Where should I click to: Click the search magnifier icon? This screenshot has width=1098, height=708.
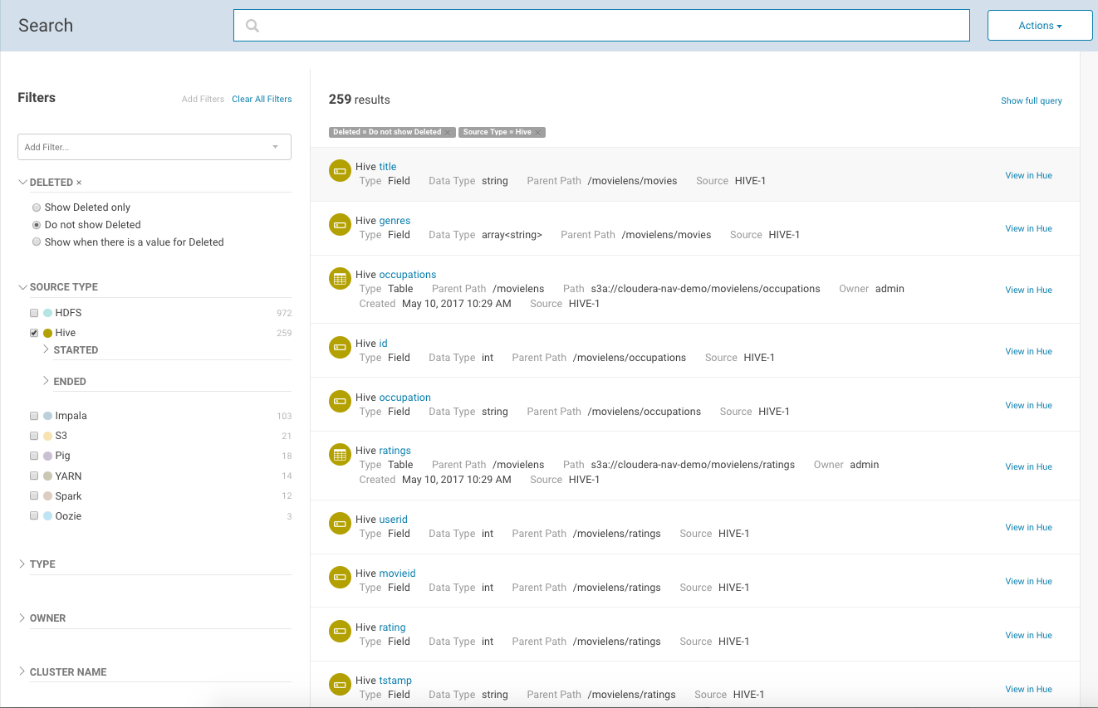[x=252, y=26]
